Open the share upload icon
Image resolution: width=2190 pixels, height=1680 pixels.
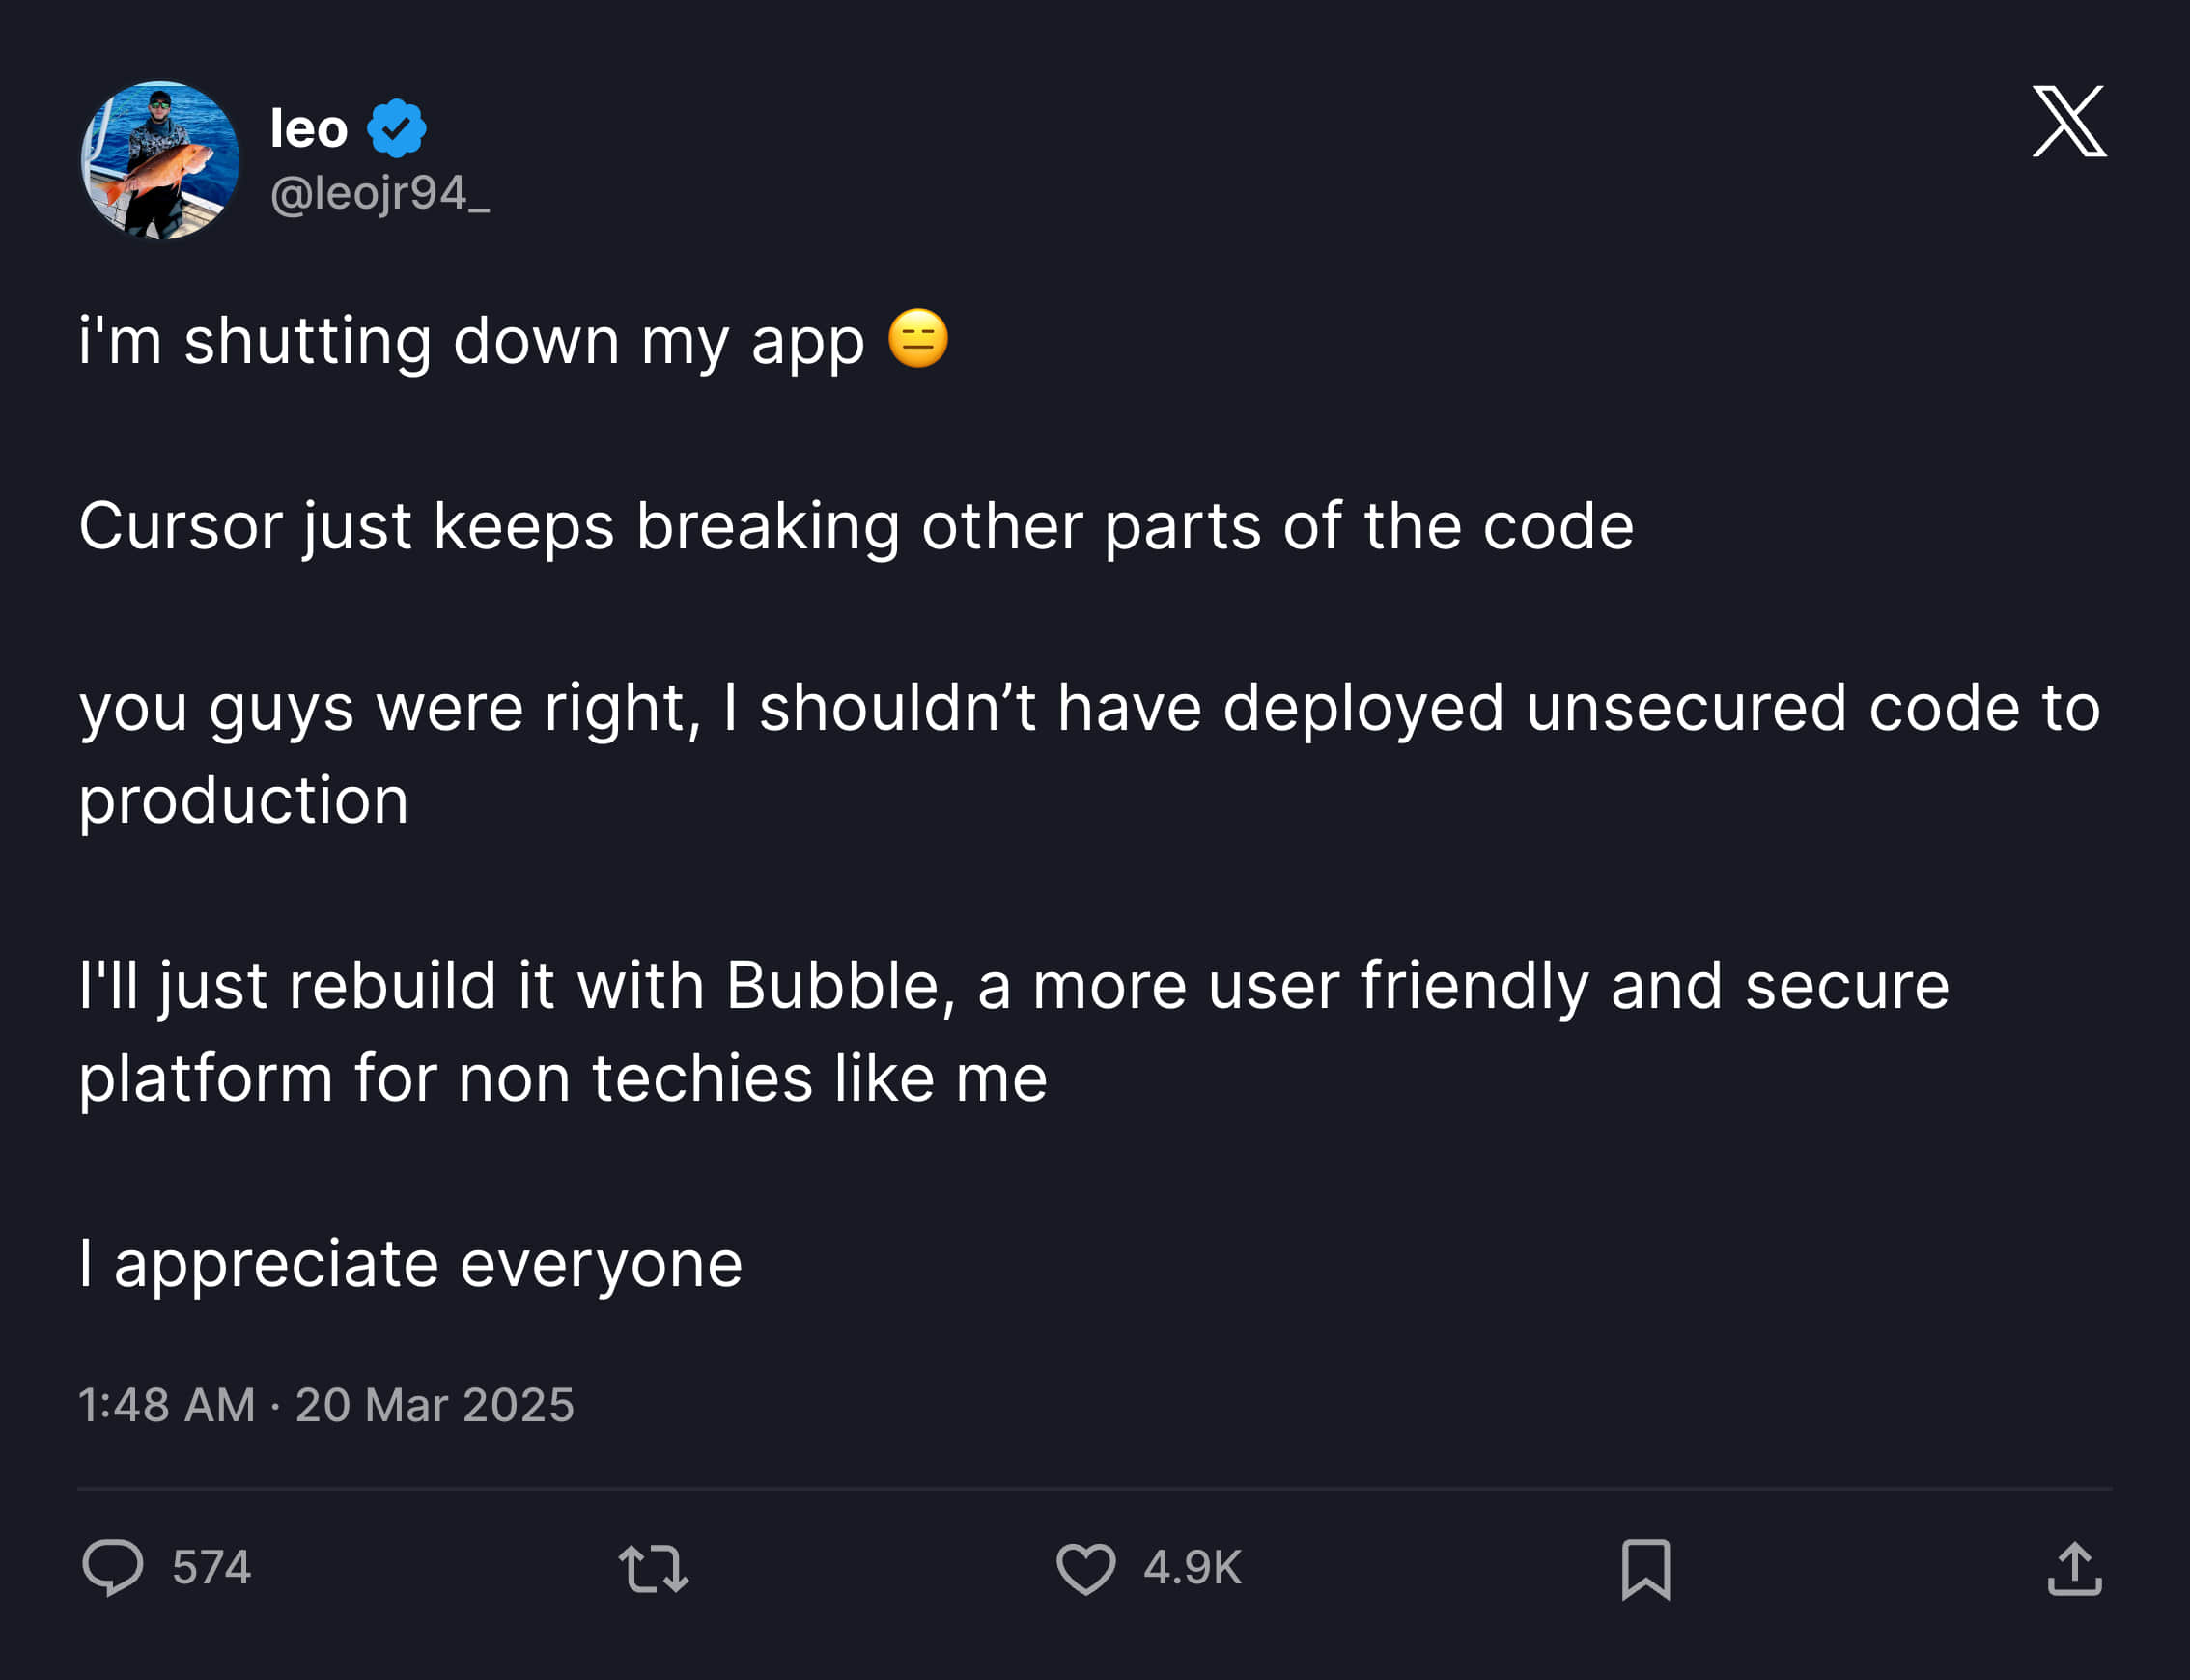click(x=2074, y=1567)
